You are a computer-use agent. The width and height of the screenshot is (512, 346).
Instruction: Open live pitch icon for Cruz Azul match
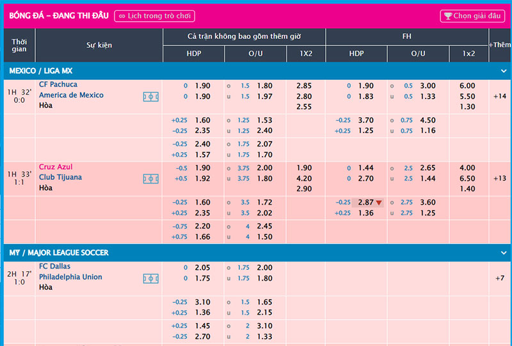(150, 179)
